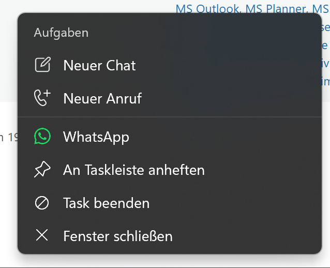The height and width of the screenshot is (268, 330).
Task: Choose the Neuer Anruf menu entry
Action: tap(102, 98)
